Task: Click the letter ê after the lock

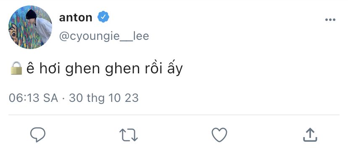Action: coord(31,70)
